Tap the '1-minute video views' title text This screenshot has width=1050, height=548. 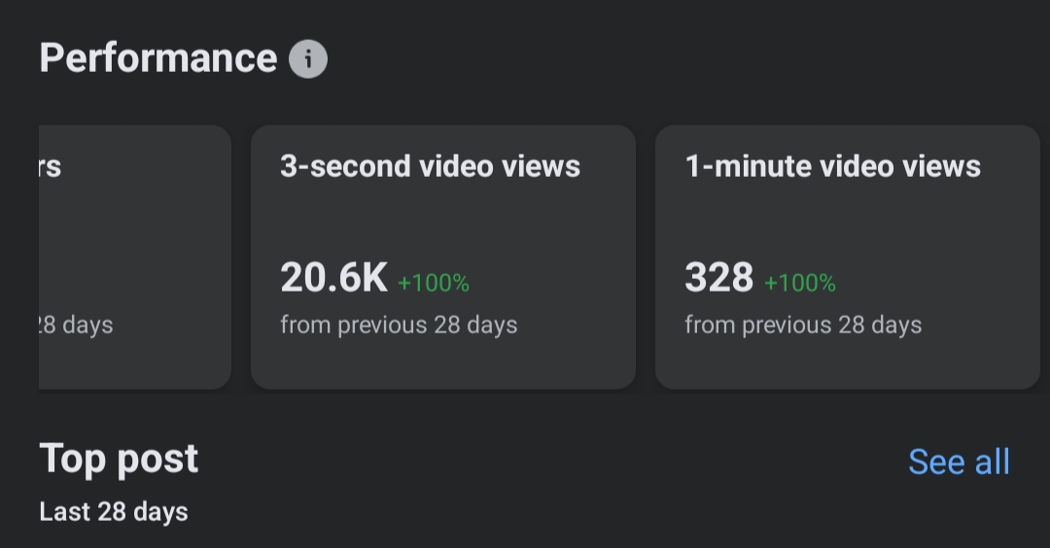(832, 166)
